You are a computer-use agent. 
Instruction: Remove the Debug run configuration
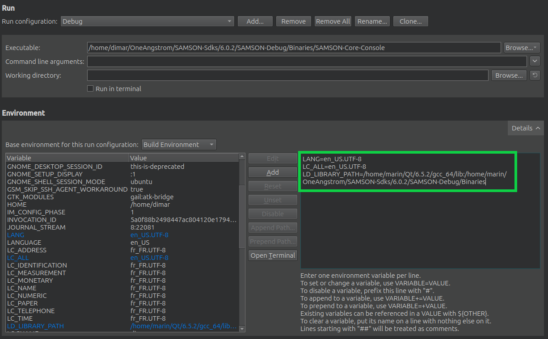click(293, 21)
